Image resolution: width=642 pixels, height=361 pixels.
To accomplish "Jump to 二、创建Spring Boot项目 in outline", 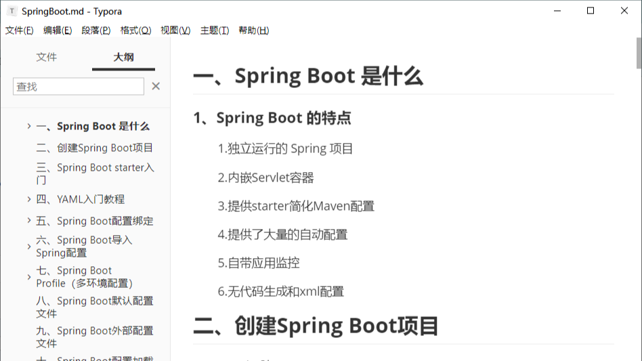I will pyautogui.click(x=95, y=148).
